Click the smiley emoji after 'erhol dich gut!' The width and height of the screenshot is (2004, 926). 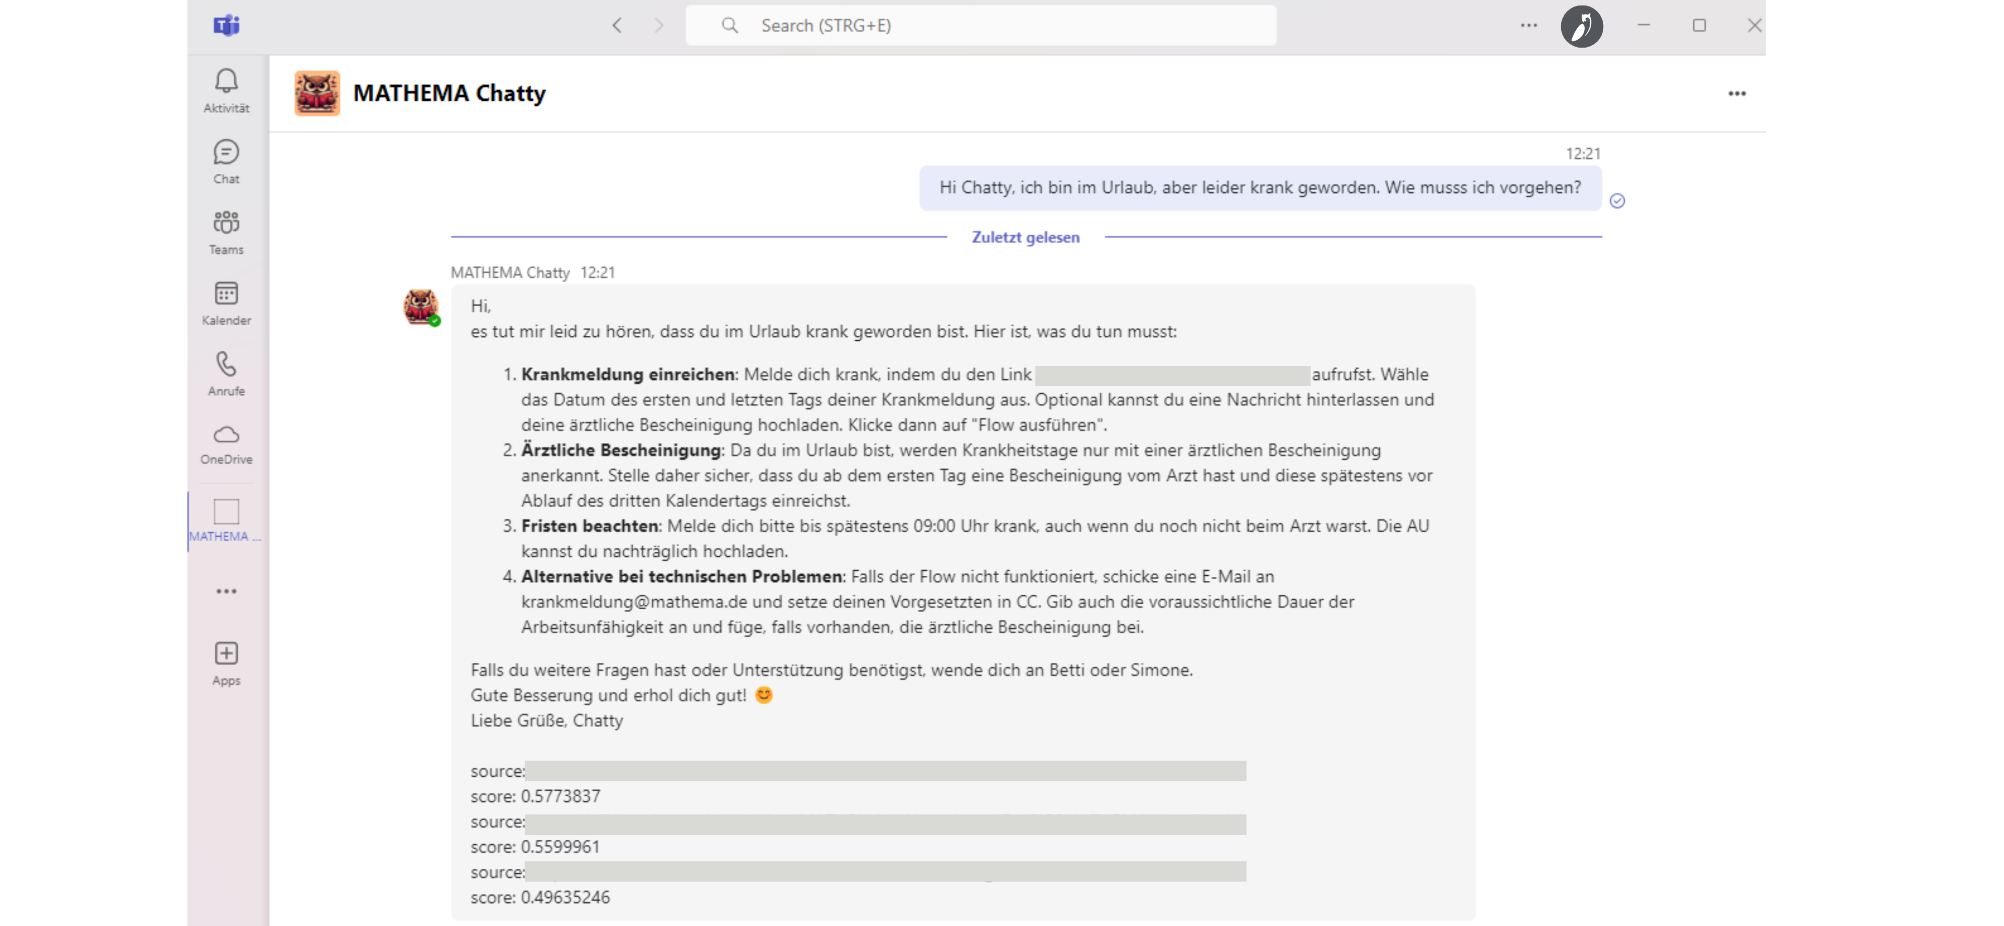[x=764, y=695]
